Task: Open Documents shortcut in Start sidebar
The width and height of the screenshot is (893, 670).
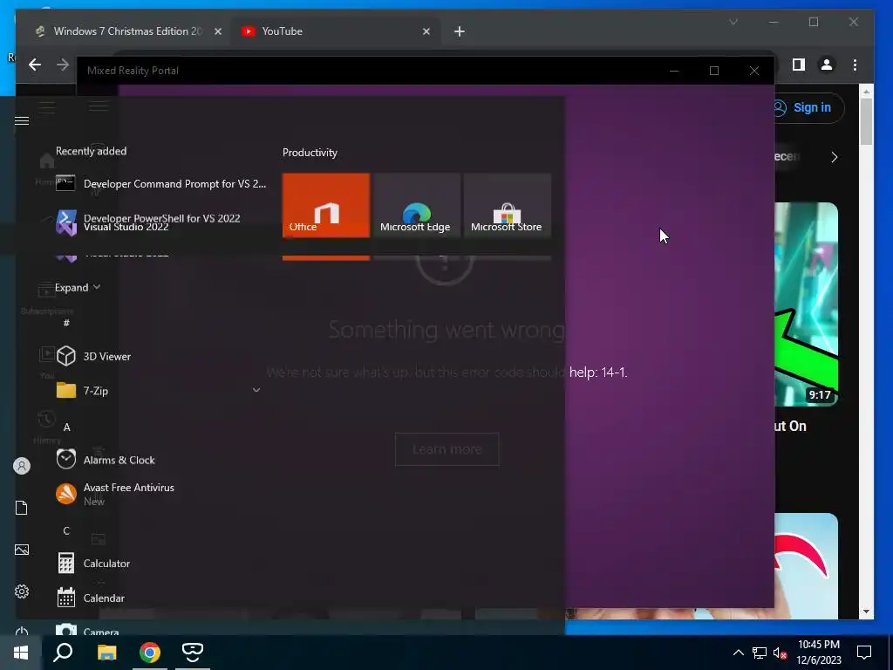Action: 22,508
